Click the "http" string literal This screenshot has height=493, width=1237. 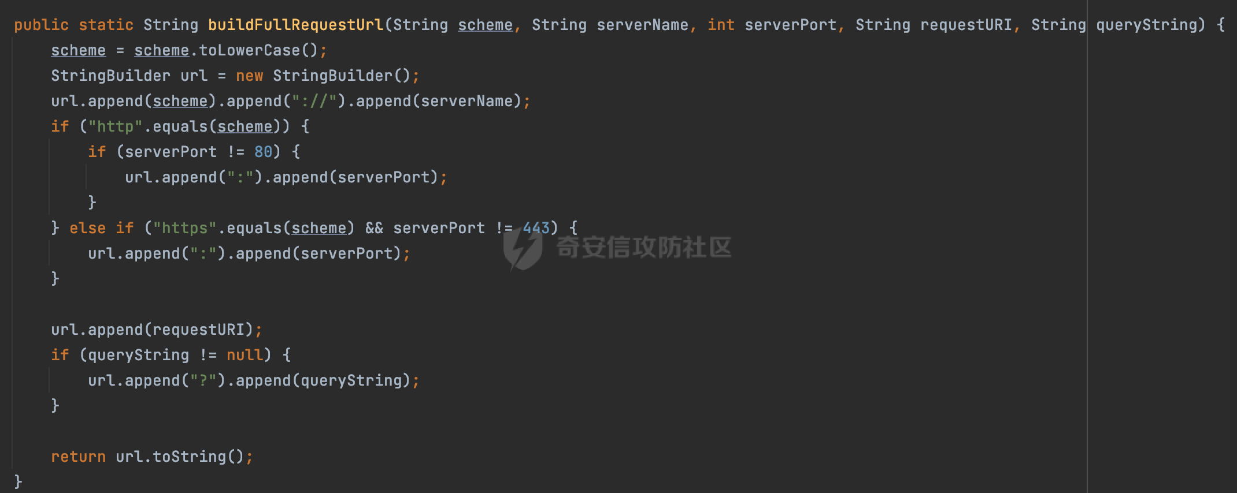click(x=115, y=126)
